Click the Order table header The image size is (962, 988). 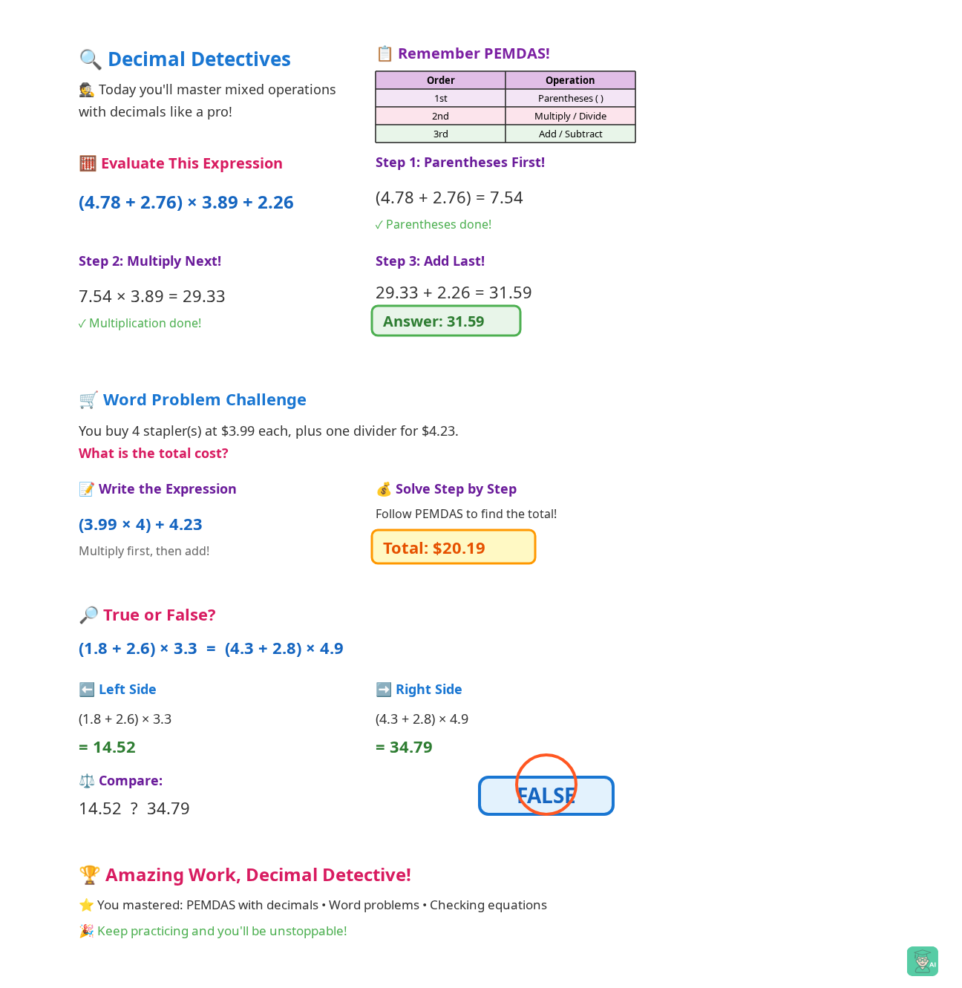440,80
